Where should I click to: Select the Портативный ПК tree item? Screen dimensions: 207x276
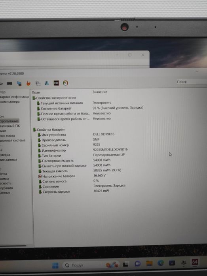tap(10, 126)
